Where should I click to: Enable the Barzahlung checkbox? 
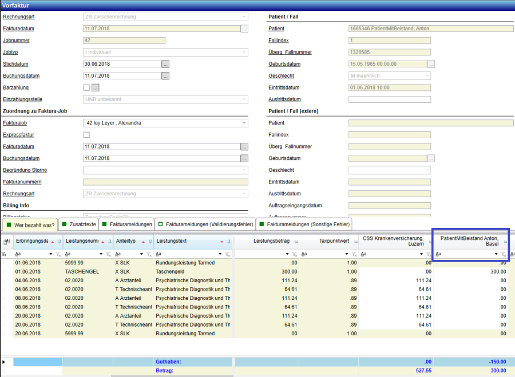tap(86, 87)
